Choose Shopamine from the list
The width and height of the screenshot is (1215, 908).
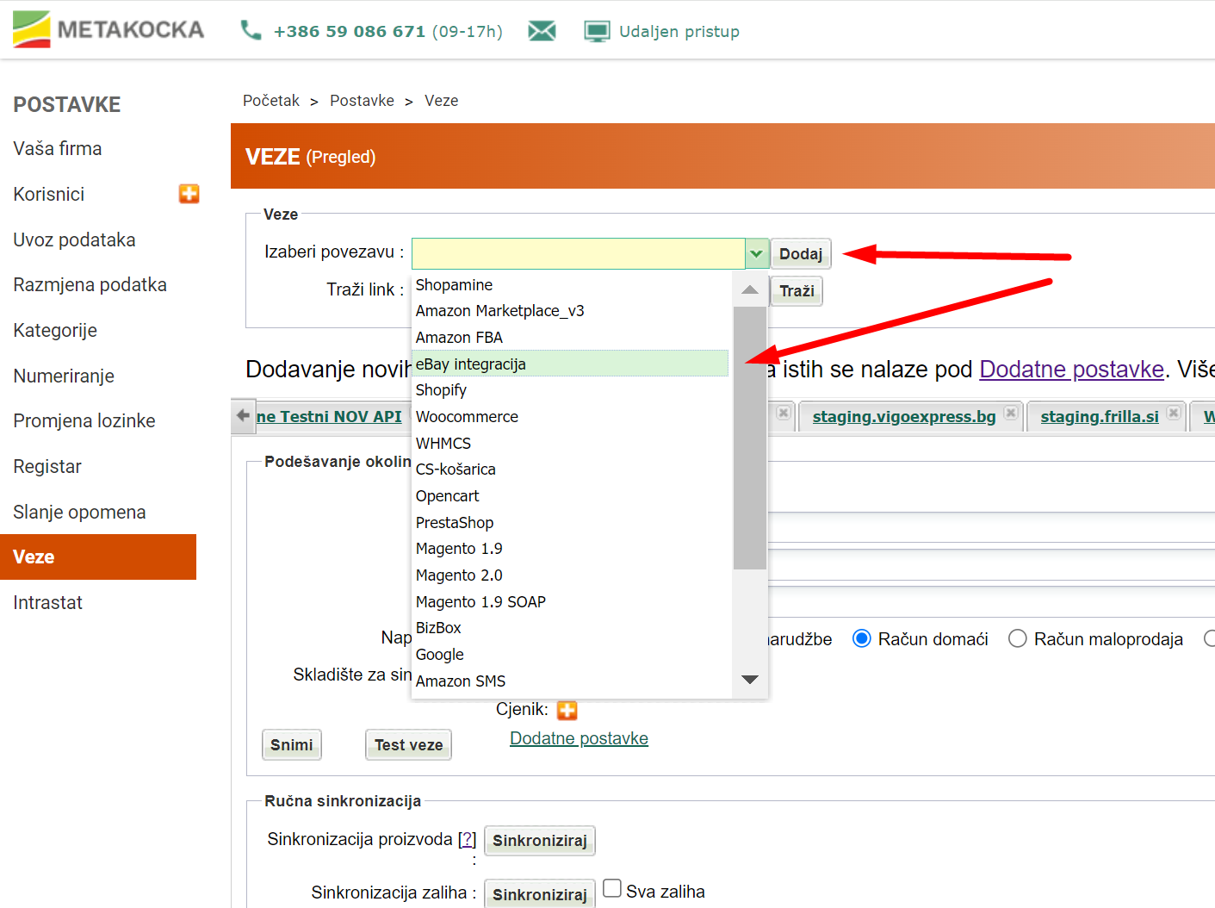(x=572, y=285)
